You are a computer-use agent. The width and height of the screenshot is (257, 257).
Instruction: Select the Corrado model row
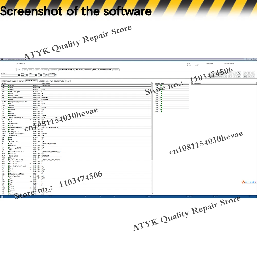pyautogui.click(x=76, y=106)
